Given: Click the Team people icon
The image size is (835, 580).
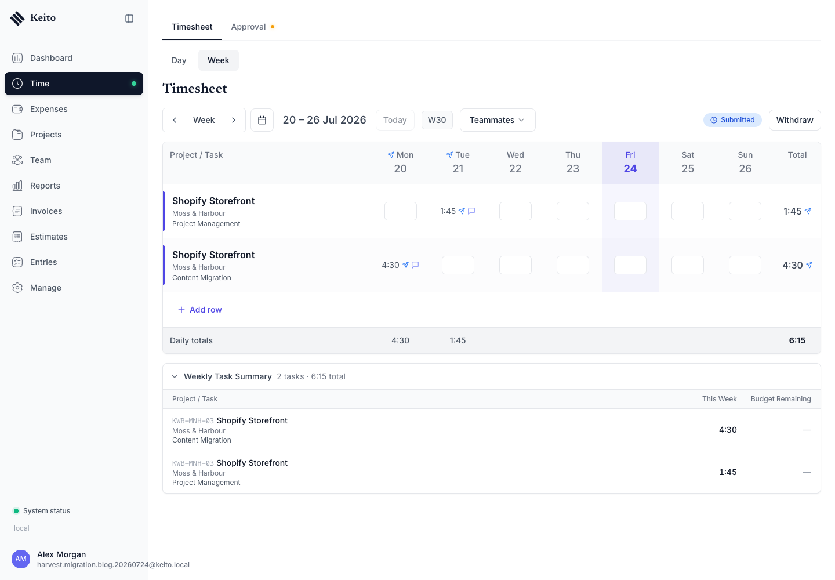Looking at the screenshot, I should 17,160.
